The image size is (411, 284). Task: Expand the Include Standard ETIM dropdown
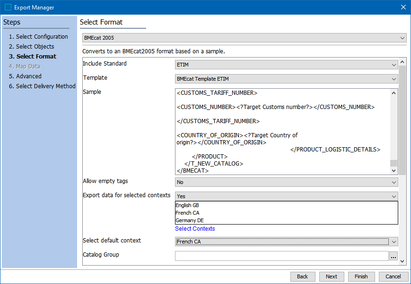pos(287,65)
